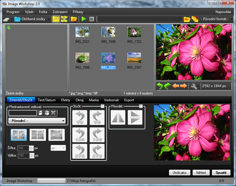
Task: Click the green play button in toolbar
Action: tap(84, 19)
